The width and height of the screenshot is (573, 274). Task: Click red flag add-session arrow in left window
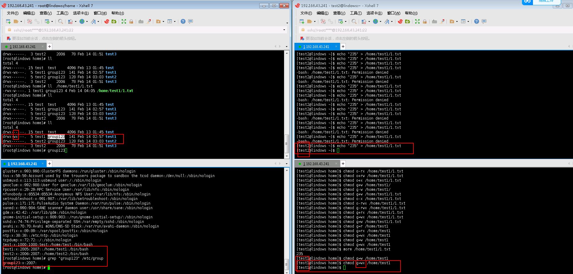click(x=9, y=39)
